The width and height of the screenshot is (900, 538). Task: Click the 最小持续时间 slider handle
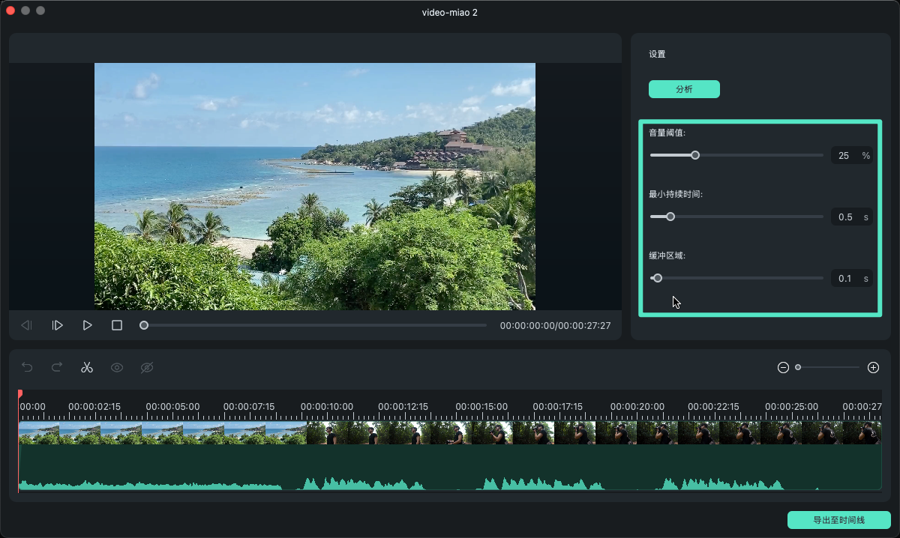pos(670,217)
